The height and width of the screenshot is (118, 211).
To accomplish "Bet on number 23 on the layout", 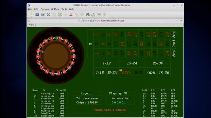I will pos(141,44).
